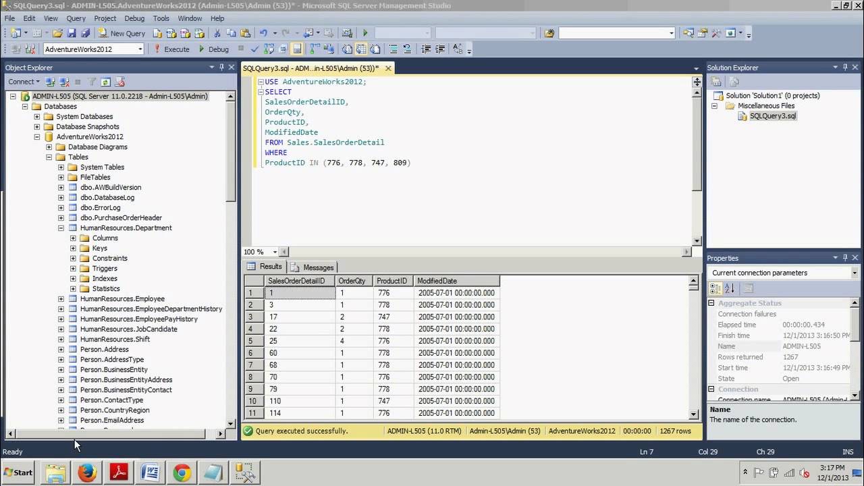Image resolution: width=864 pixels, height=486 pixels.
Task: Click the ModifiedDate column header
Action: coord(456,281)
